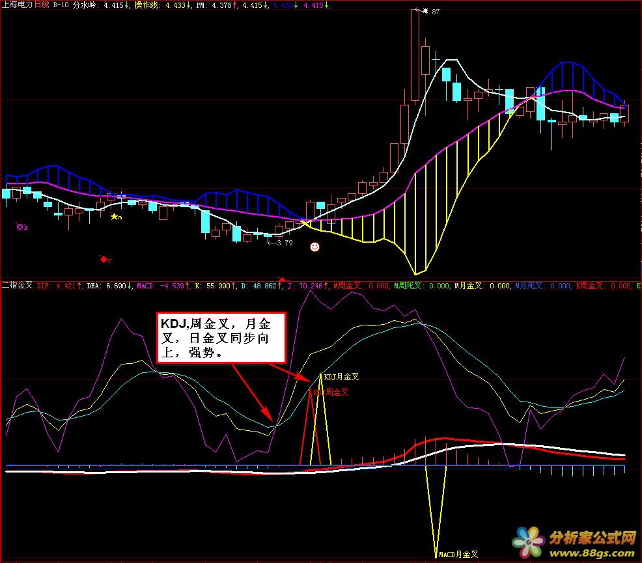Click the 分水岭: 4.415 value

coord(101,5)
